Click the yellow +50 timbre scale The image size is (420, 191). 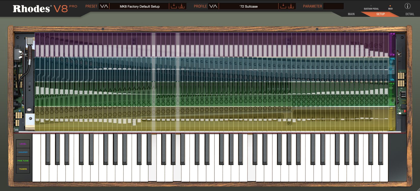click(x=392, y=119)
